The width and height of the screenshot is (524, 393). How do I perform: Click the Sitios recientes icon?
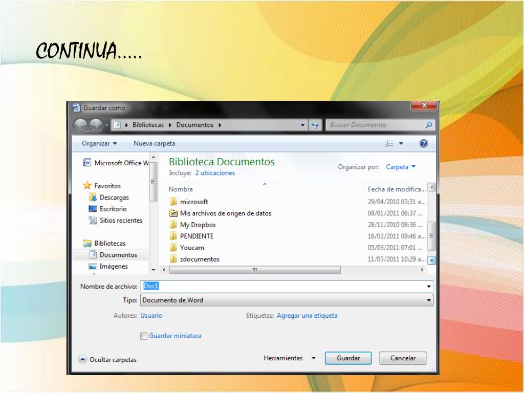pyautogui.click(x=93, y=220)
